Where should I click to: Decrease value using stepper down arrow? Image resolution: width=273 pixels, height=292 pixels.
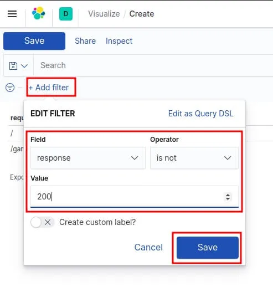(x=228, y=199)
